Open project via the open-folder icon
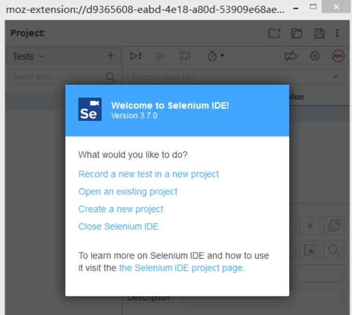The image size is (352, 315). [297, 34]
